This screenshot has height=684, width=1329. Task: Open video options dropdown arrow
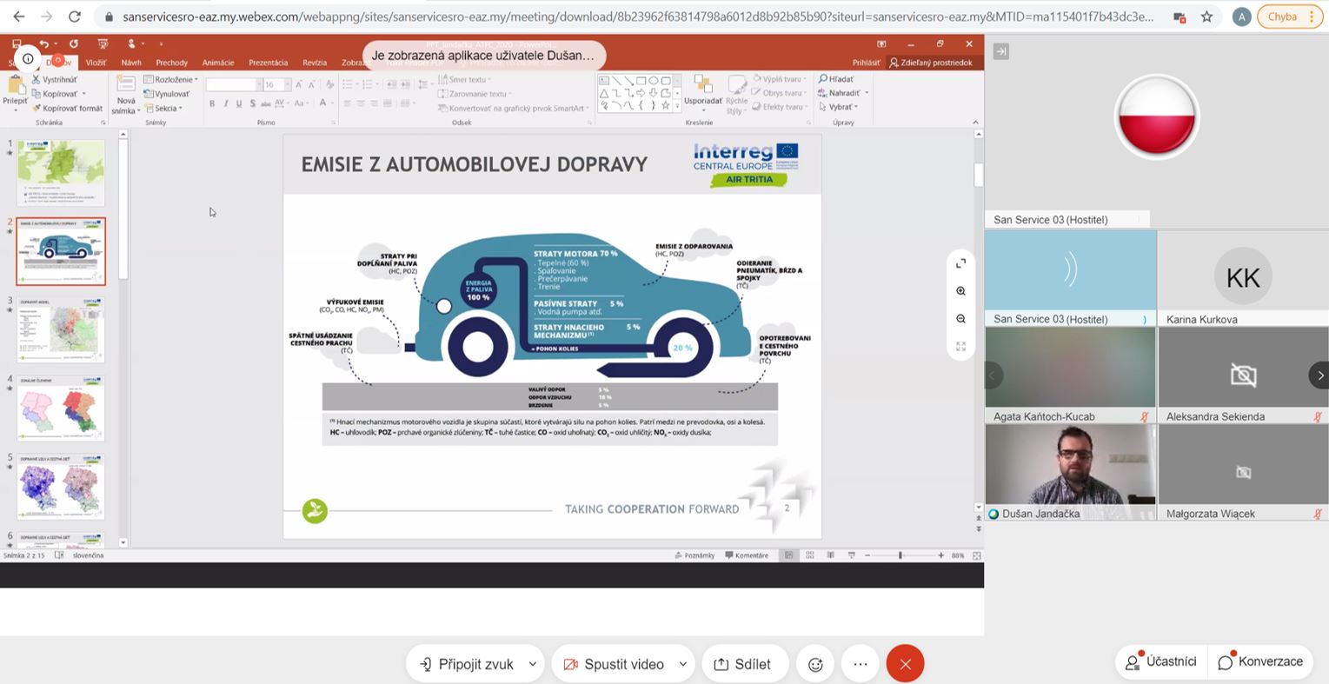[683, 664]
